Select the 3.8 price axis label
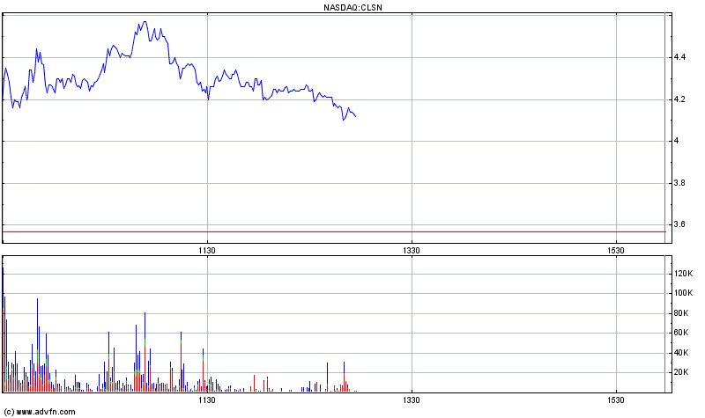Screen dimensions: 705x418 [x=679, y=183]
